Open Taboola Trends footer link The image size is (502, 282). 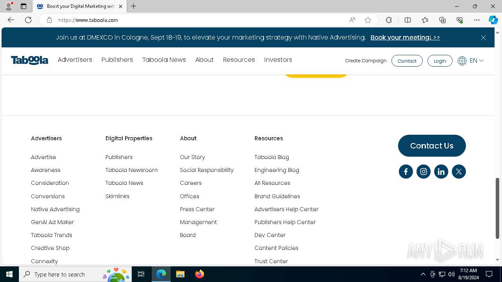click(51, 235)
